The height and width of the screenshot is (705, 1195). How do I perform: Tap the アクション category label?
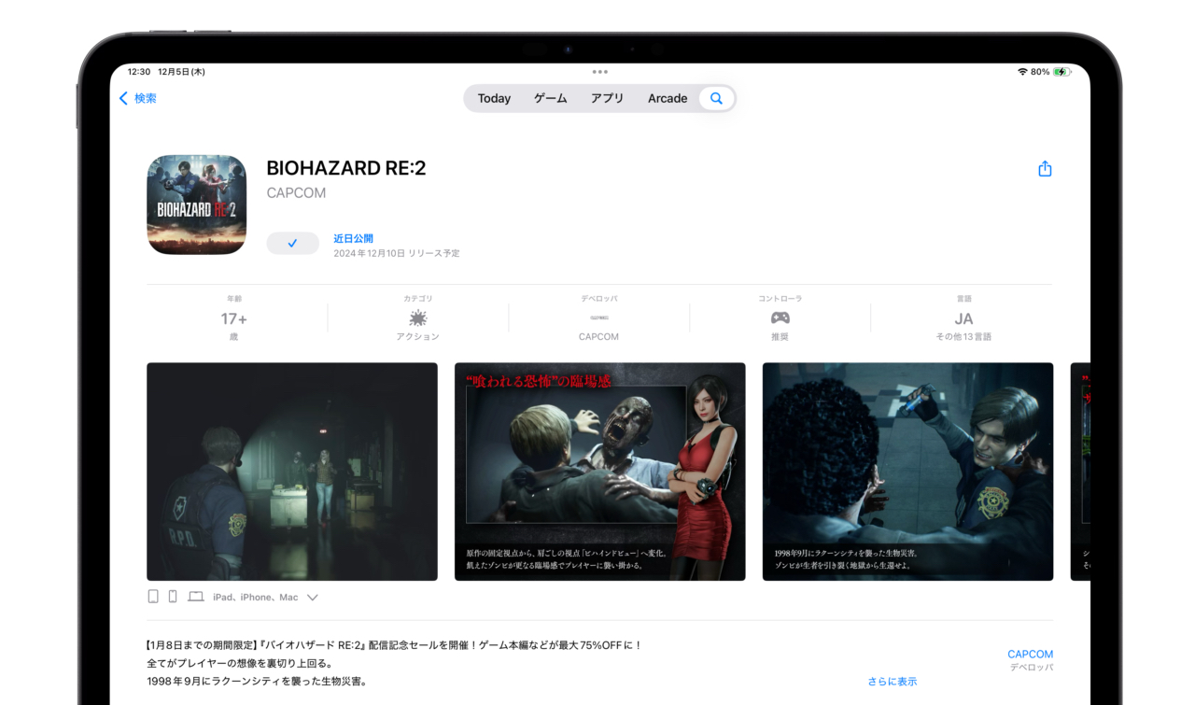(x=417, y=337)
